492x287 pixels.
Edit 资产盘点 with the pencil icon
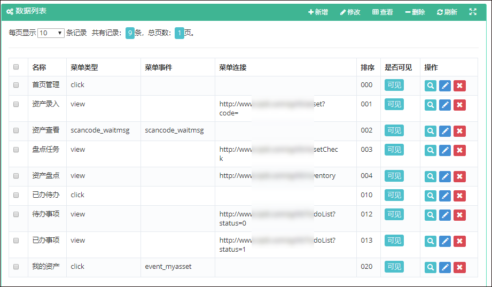445,176
